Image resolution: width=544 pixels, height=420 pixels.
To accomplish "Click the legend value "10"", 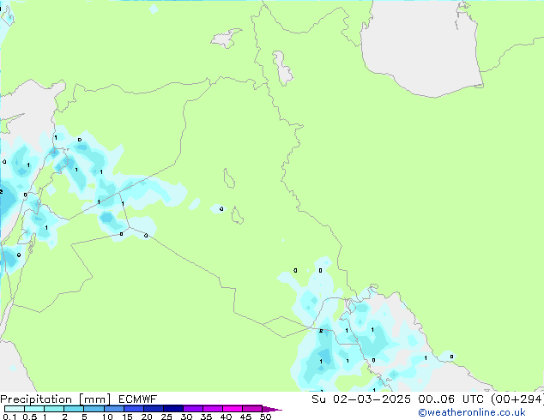I will pyautogui.click(x=107, y=417).
